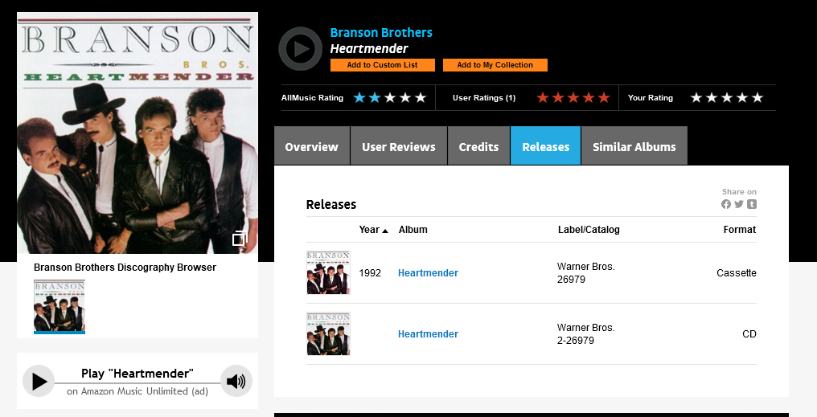
Task: Sort releases by Year column arrow
Action: pyautogui.click(x=385, y=231)
